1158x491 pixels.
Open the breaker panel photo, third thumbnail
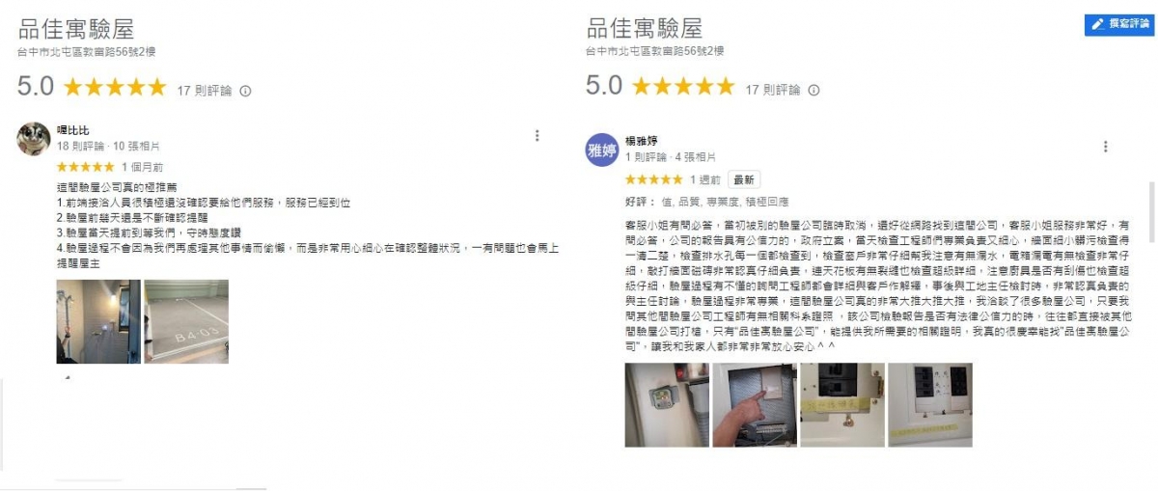click(x=842, y=404)
